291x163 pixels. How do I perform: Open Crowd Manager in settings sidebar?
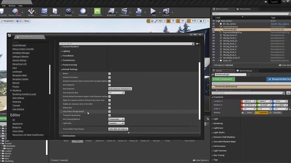(19, 45)
